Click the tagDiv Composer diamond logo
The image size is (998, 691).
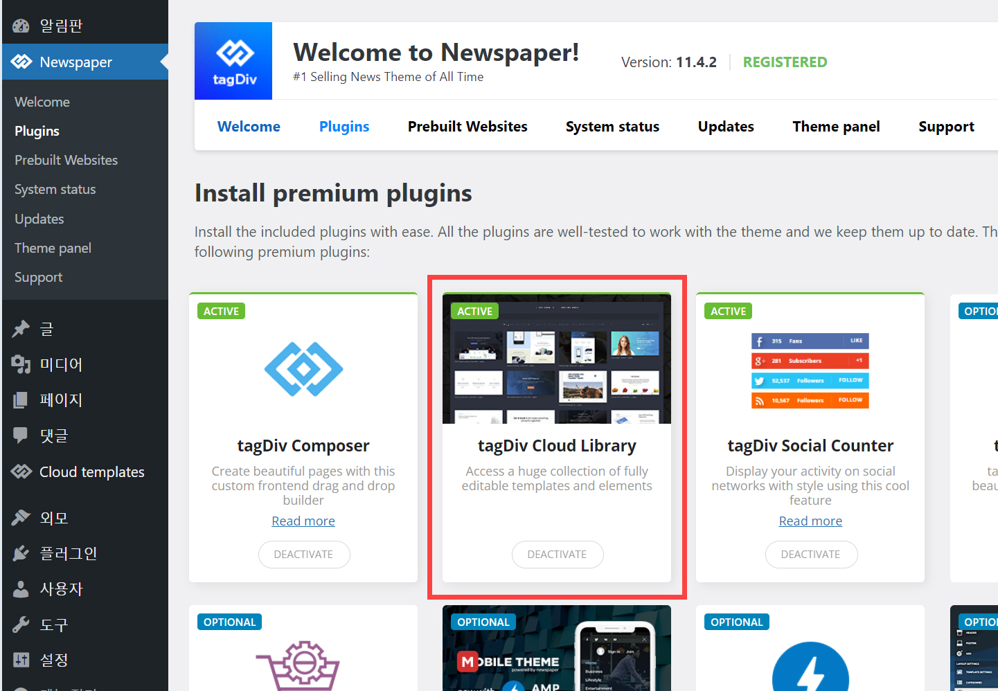(303, 369)
